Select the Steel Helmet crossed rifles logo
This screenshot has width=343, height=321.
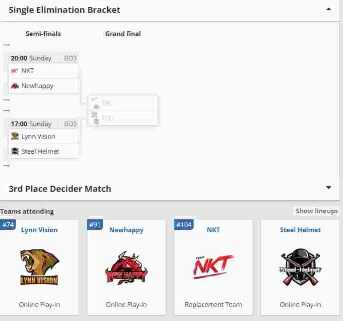click(300, 267)
